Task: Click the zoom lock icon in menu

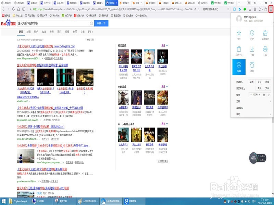Action: click(264, 95)
